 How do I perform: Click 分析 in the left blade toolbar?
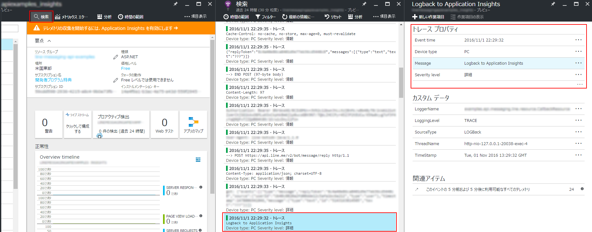[104, 17]
